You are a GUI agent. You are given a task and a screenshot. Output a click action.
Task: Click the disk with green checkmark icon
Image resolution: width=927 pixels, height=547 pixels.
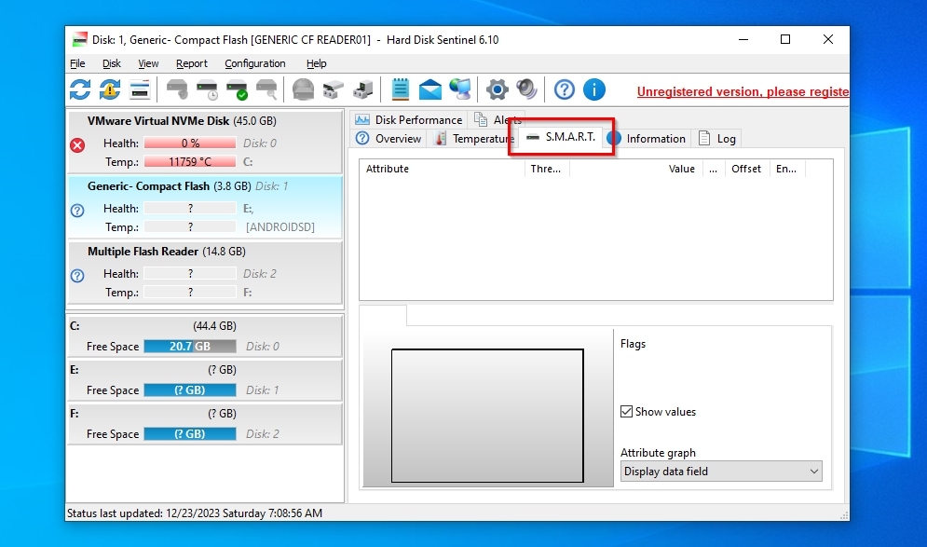click(x=237, y=89)
